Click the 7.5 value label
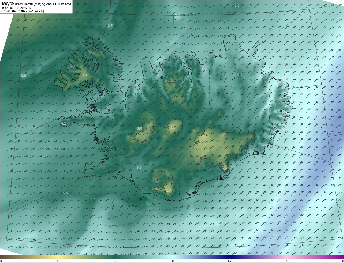The image size is (344, 263). tap(32, 127)
